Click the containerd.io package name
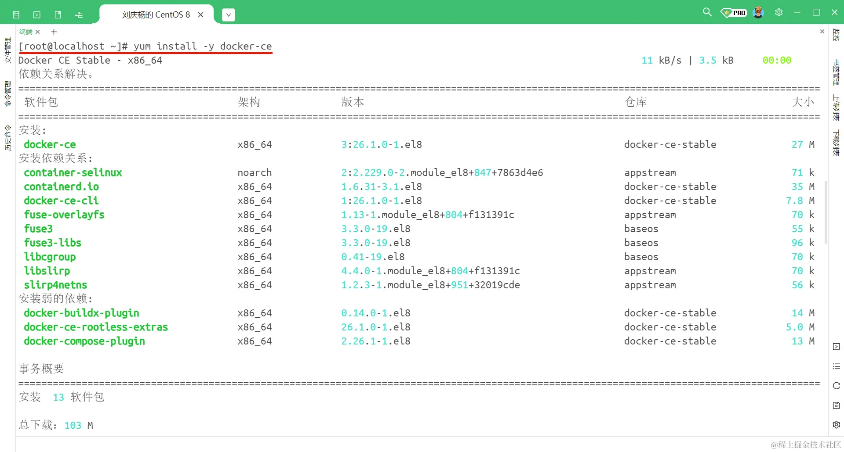The height and width of the screenshot is (452, 844). tap(62, 187)
